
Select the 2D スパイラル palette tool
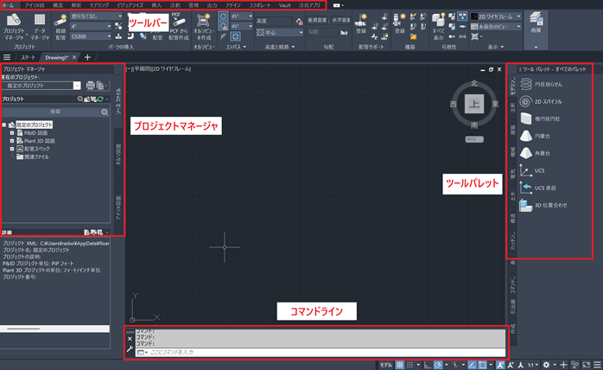click(541, 101)
